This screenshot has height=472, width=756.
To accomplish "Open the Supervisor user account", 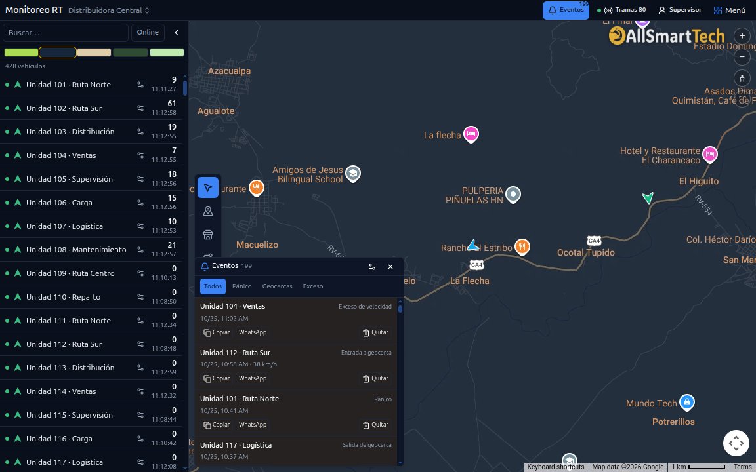I will [680, 10].
